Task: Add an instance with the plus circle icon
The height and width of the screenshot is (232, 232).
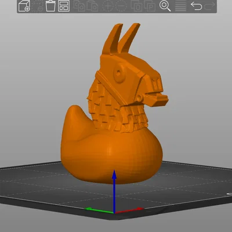Action: (108, 6)
